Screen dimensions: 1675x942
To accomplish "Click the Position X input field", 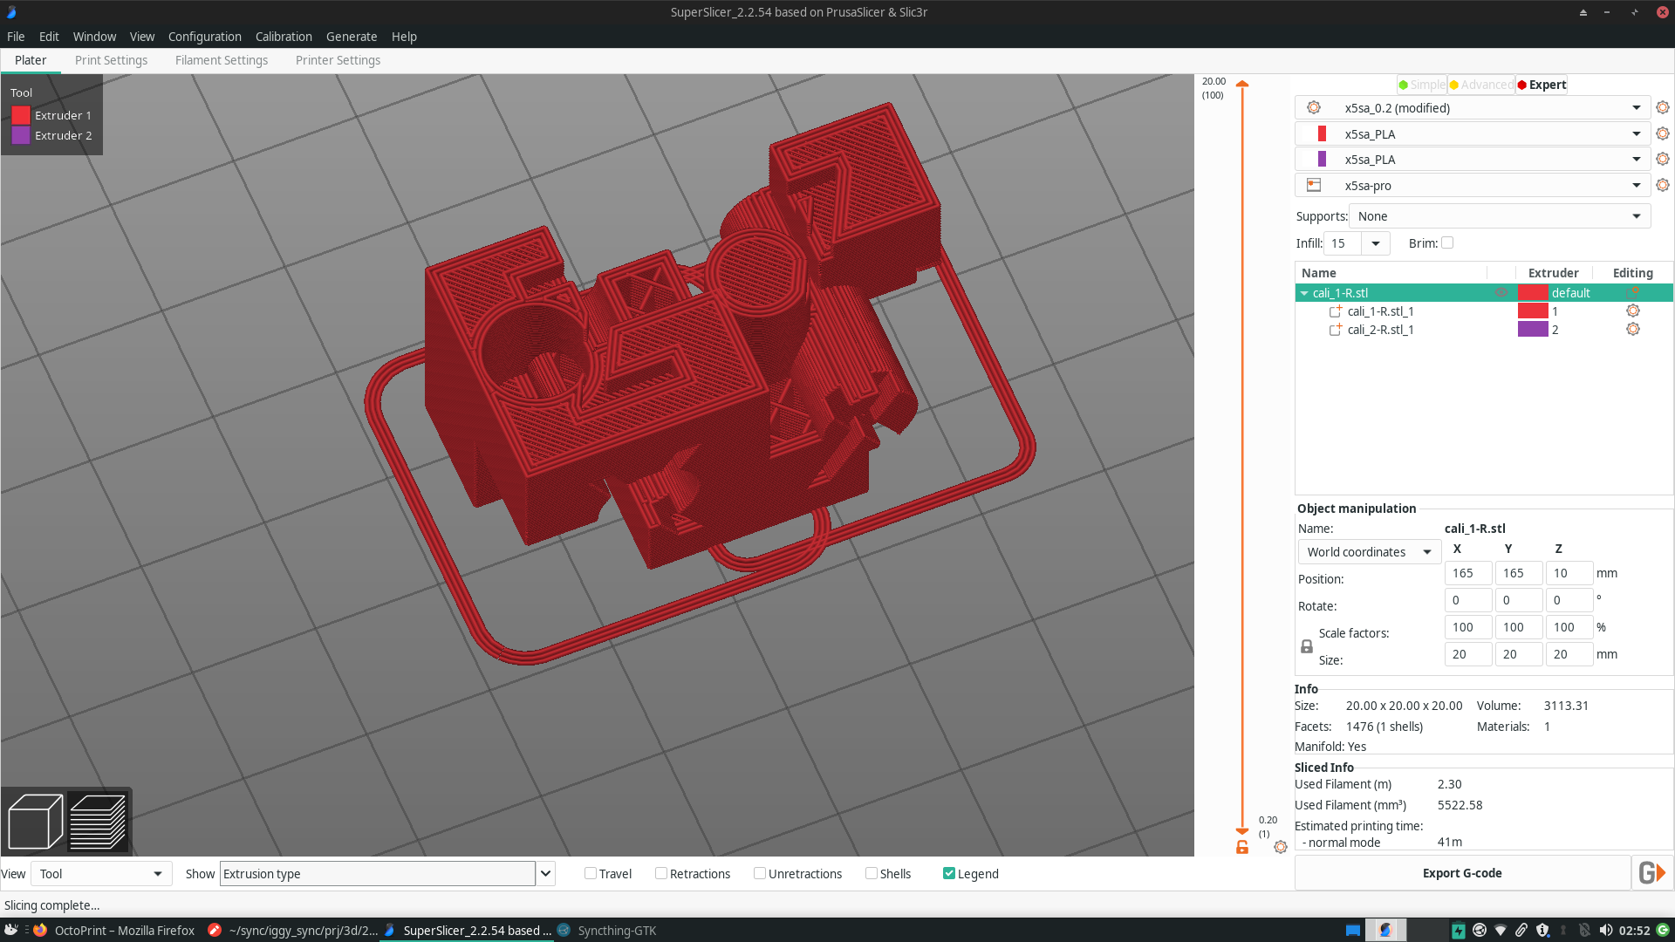I will click(x=1466, y=573).
